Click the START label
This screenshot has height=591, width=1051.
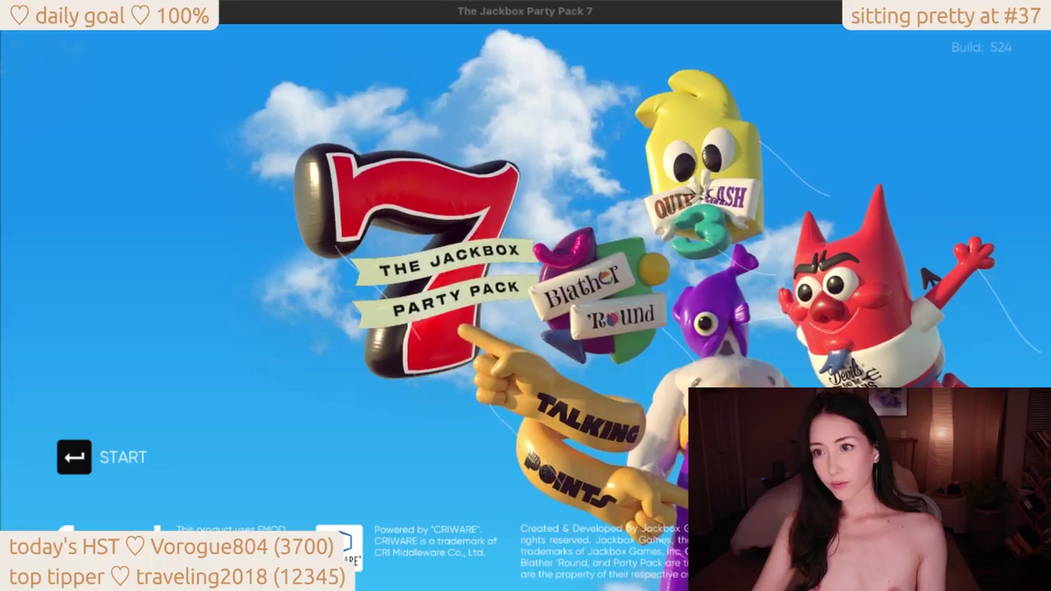tap(123, 457)
